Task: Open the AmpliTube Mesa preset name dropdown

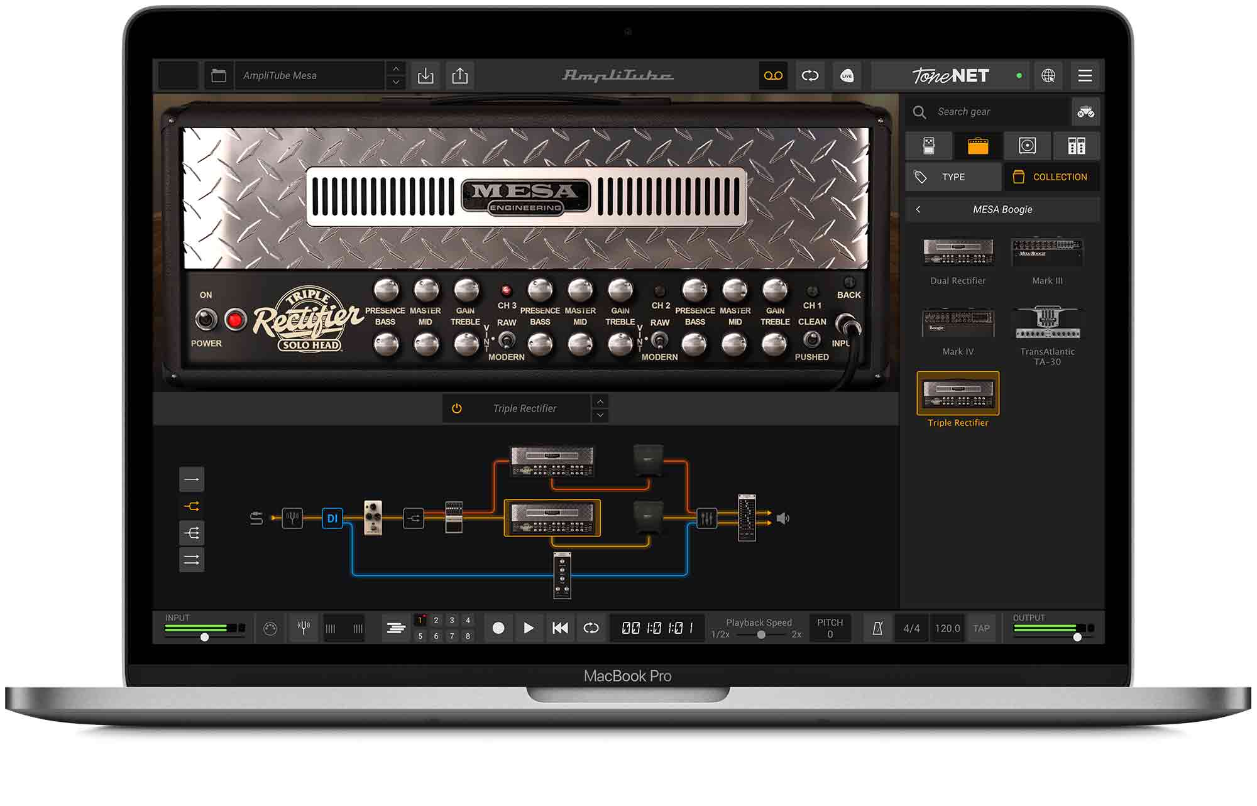Action: (310, 76)
